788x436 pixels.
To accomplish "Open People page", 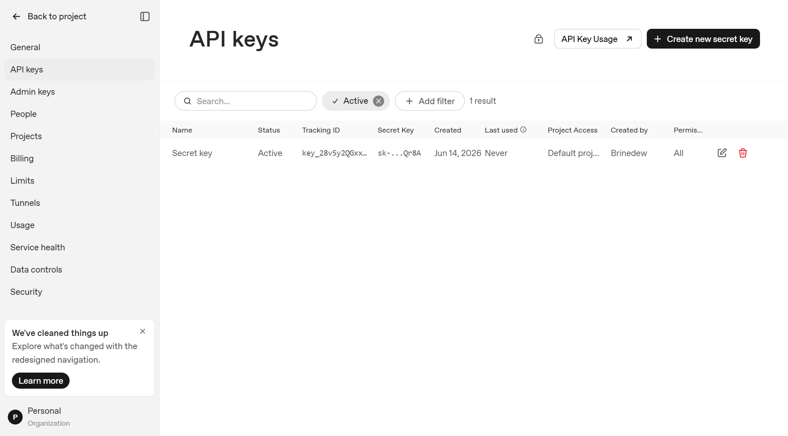I will [79, 114].
